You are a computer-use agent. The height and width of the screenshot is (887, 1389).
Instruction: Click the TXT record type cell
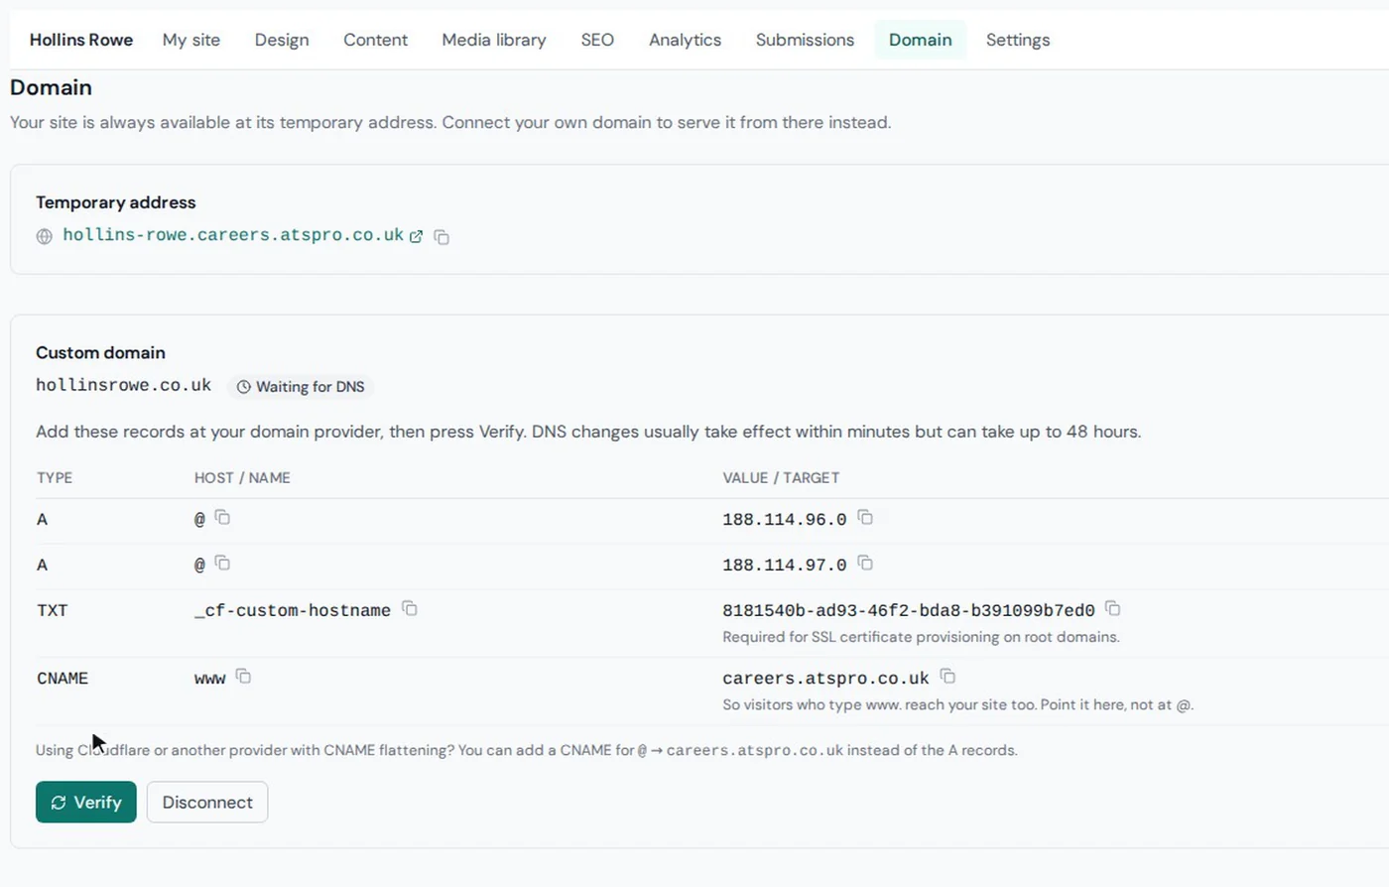coord(53,611)
